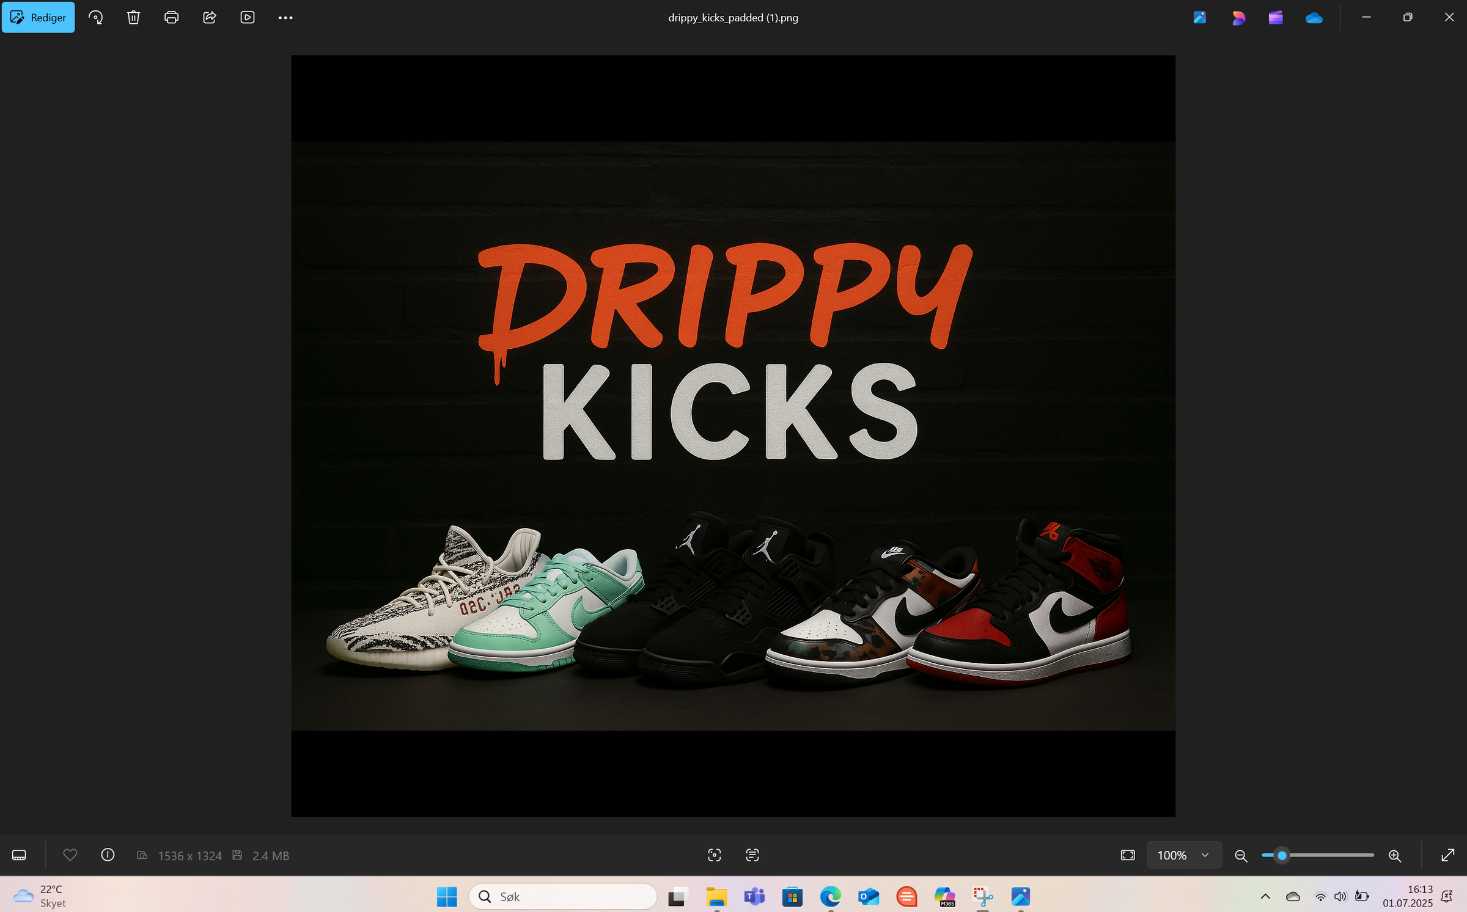This screenshot has height=912, width=1467.
Task: Click the Rediger button
Action: pyautogui.click(x=38, y=17)
